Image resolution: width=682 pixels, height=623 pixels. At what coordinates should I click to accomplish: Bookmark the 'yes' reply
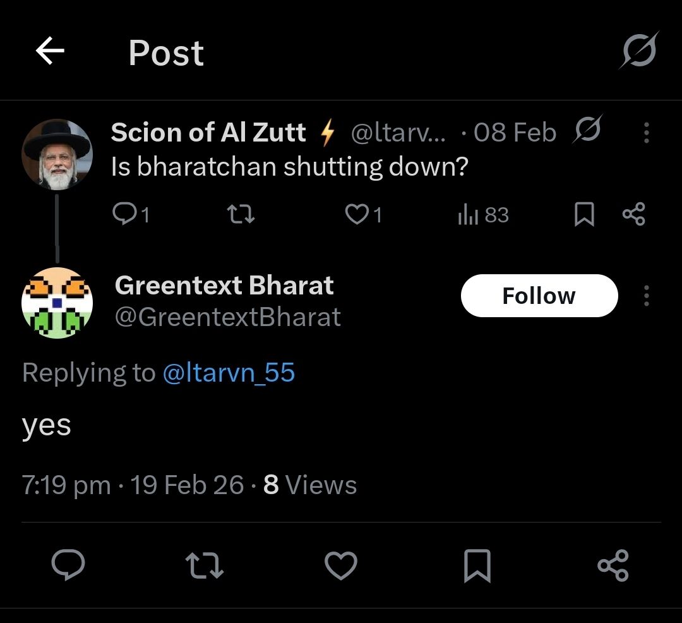[477, 565]
